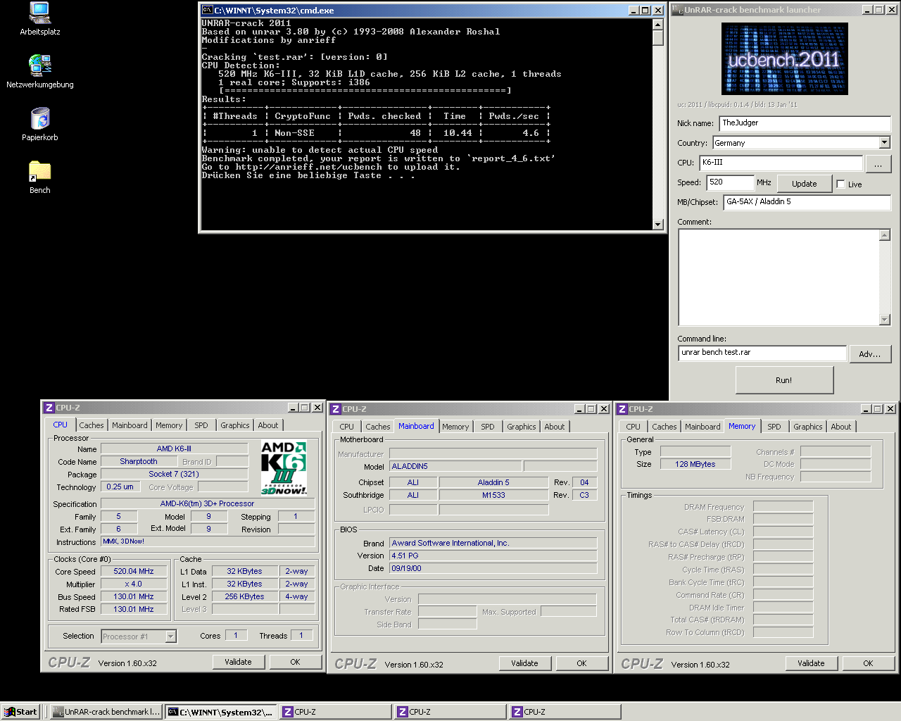
Task: Click the UnRAR-crack launcher title bar icon
Action: pos(678,10)
